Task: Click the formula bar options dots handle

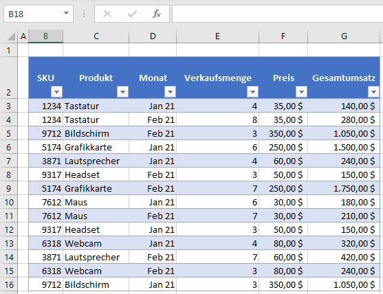Action: (84, 14)
